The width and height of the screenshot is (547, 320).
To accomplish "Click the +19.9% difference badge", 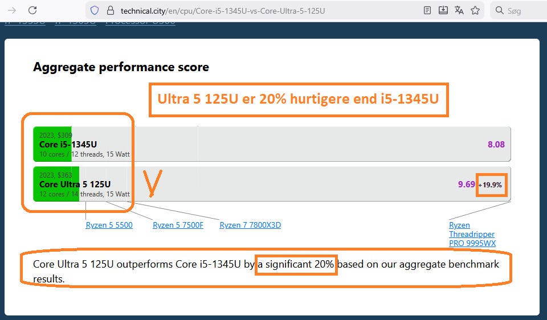I will coord(490,185).
